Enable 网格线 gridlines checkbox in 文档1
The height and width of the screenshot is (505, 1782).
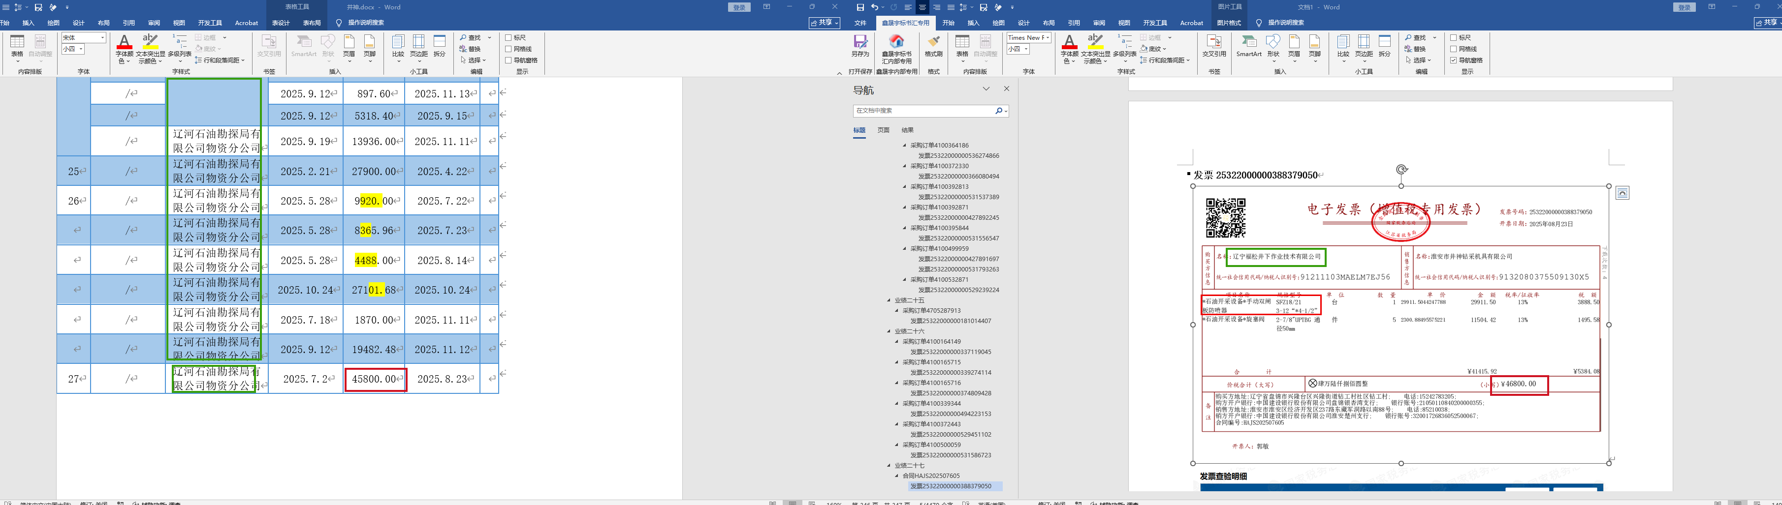tap(1453, 49)
